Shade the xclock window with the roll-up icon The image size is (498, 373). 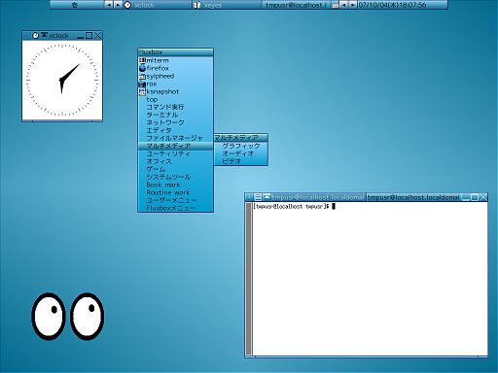(44, 36)
